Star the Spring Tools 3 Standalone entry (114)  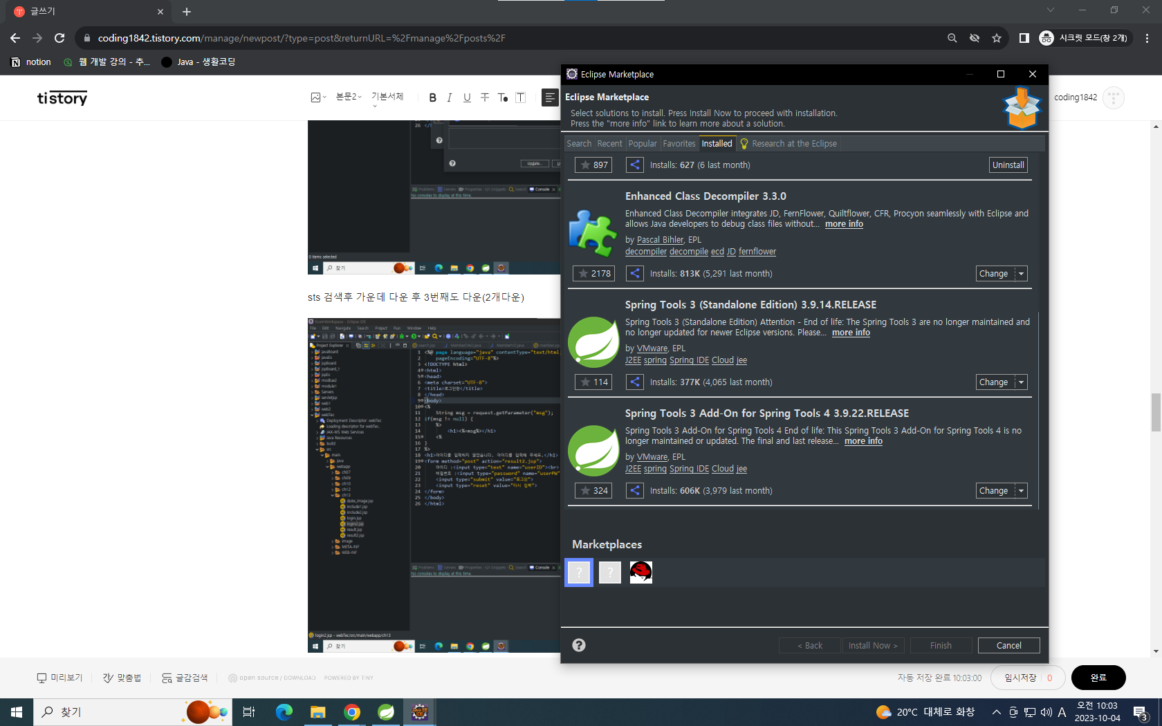(x=593, y=382)
